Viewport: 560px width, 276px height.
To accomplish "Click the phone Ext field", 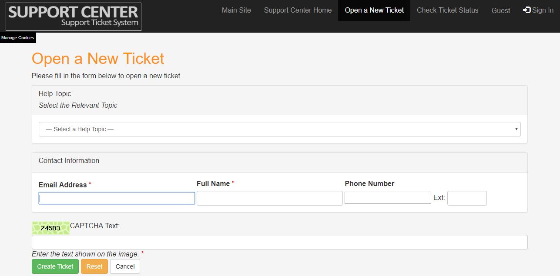I will [466, 198].
